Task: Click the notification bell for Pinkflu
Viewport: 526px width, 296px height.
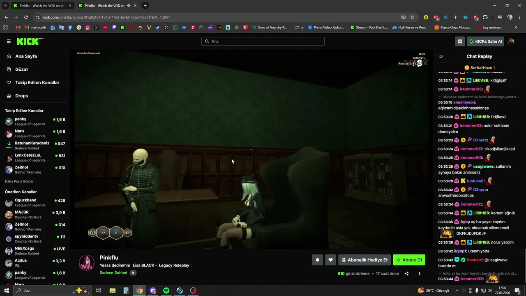Action: tap(317, 260)
